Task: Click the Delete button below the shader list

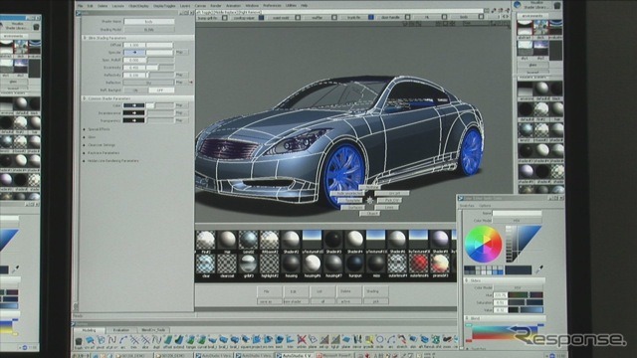Action: [x=348, y=291]
